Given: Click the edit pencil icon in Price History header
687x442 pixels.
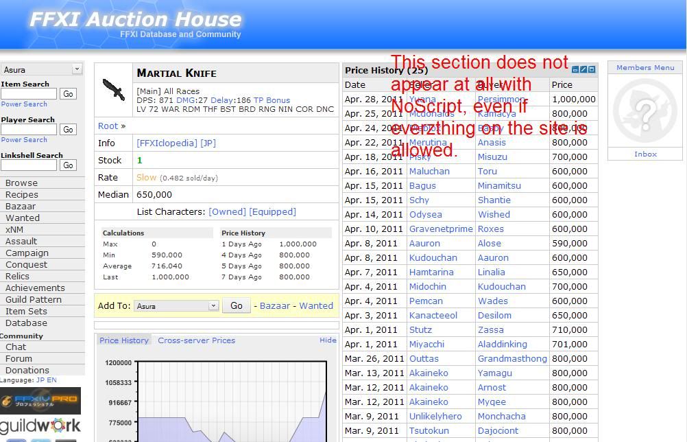Looking at the screenshot, I should 583,69.
